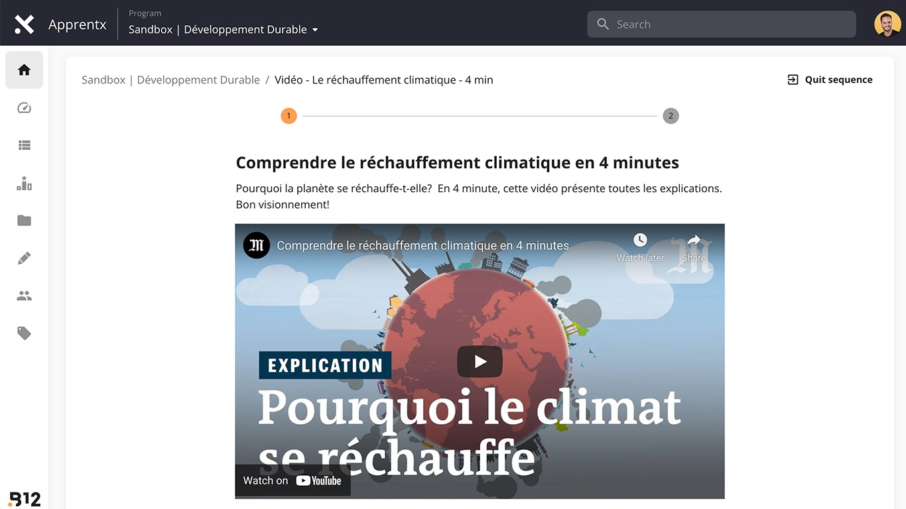The image size is (906, 509).
Task: Open the dashboard speedometer icon
Action: click(24, 108)
